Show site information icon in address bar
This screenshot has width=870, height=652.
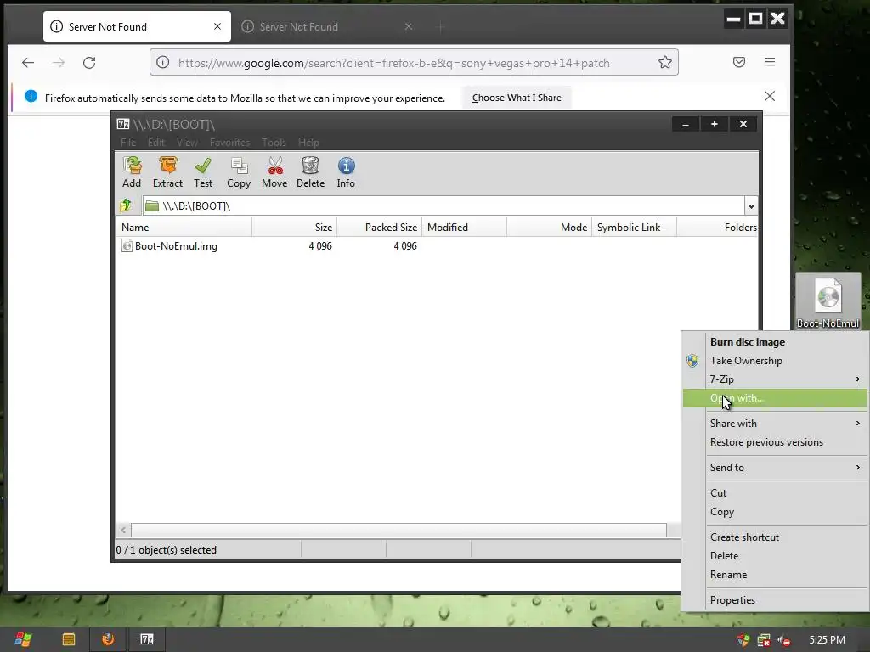pos(162,62)
